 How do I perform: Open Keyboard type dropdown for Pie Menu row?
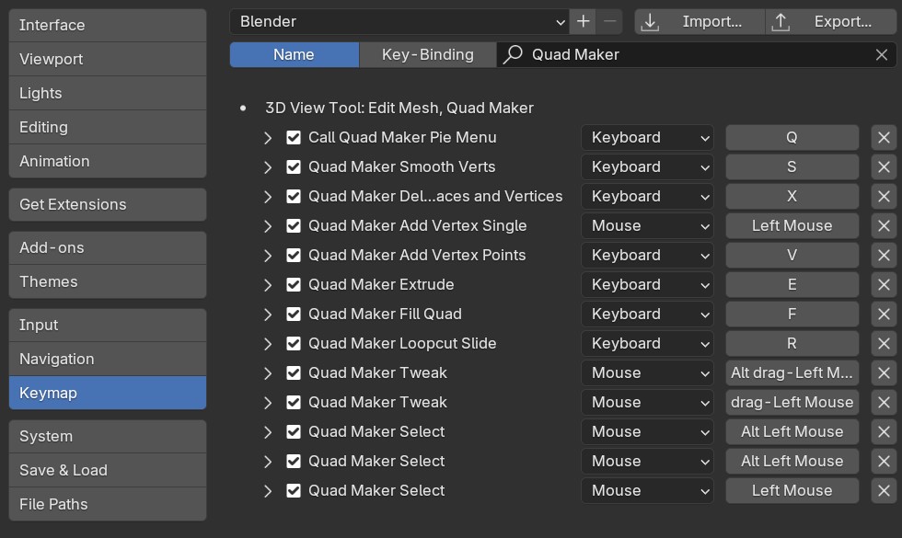[x=647, y=137]
